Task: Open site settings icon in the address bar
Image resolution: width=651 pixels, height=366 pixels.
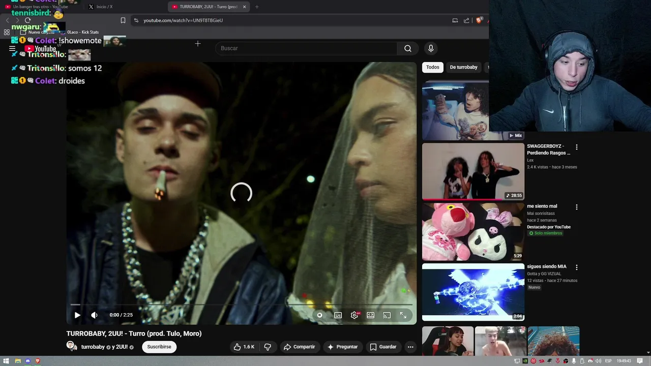Action: tap(136, 20)
